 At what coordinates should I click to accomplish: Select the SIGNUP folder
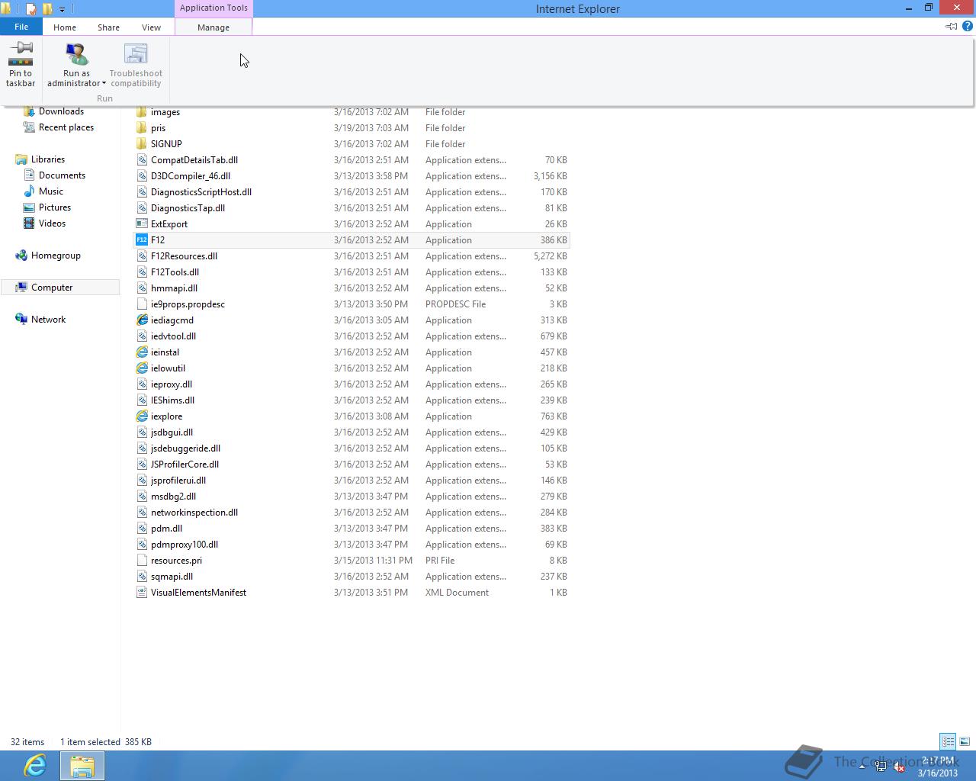pyautogui.click(x=352, y=144)
